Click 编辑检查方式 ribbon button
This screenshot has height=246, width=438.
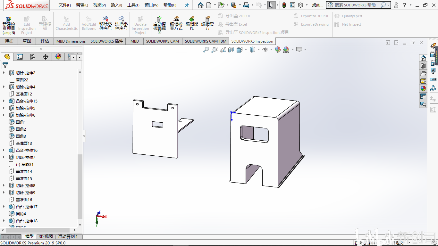(x=176, y=23)
